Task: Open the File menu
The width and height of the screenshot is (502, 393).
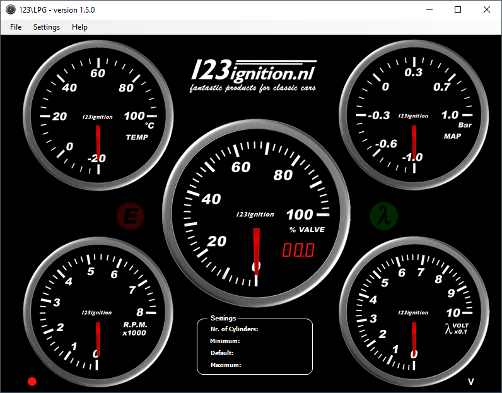Action: pos(16,27)
